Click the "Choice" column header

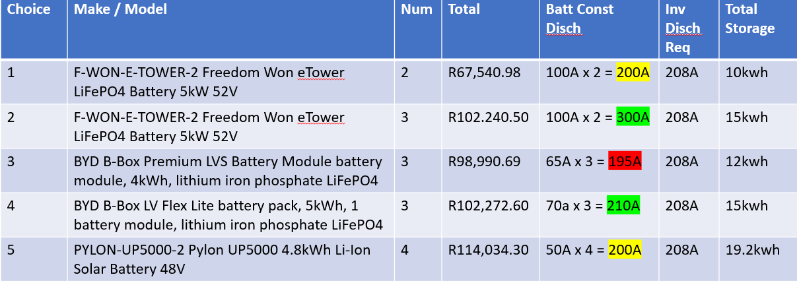click(29, 10)
